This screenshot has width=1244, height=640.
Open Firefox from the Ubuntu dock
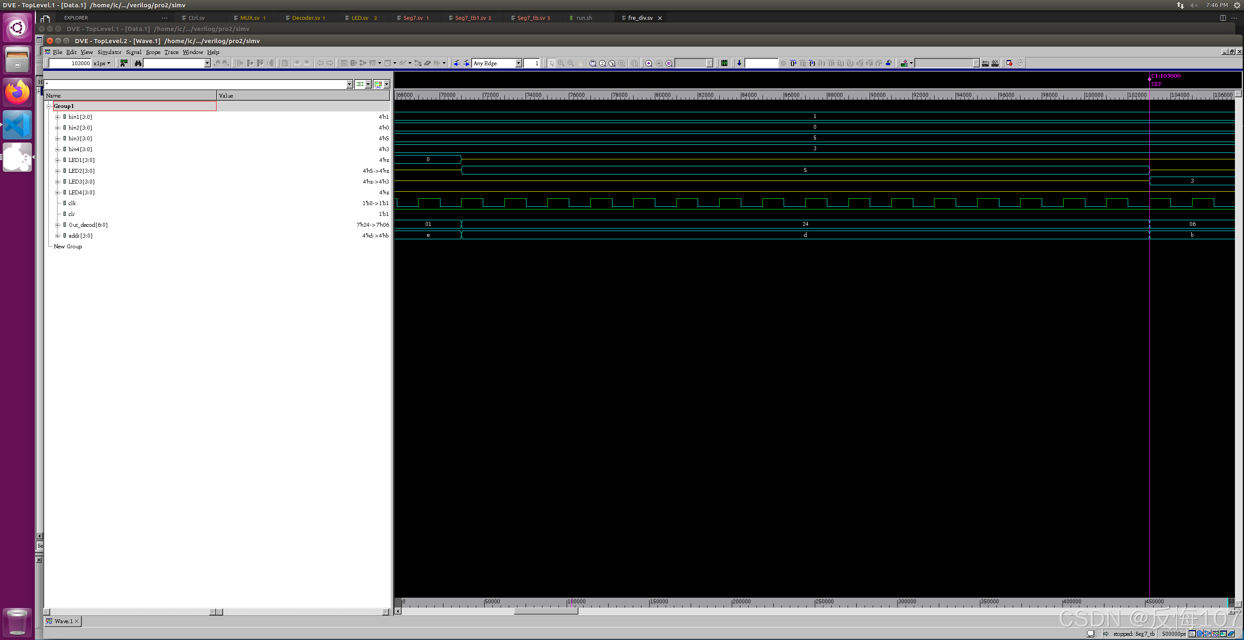[x=17, y=92]
